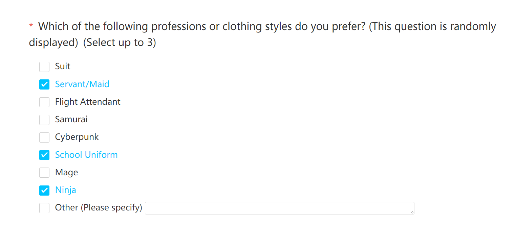Click the resize handle of the text box
This screenshot has width=514, height=227.
pyautogui.click(x=412, y=212)
